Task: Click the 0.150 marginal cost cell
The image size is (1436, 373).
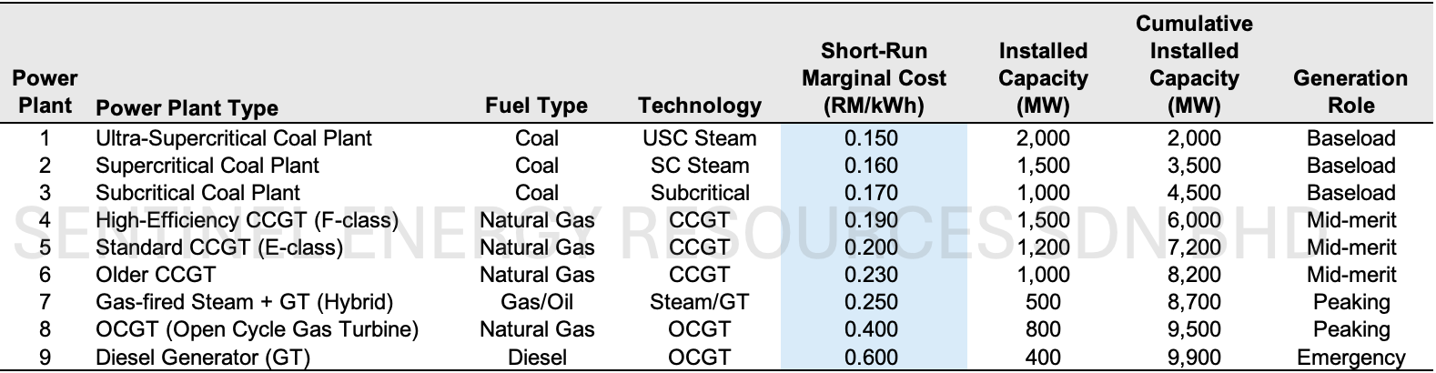Action: [871, 139]
